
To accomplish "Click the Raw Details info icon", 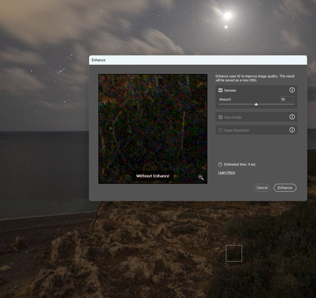I will coord(292,117).
